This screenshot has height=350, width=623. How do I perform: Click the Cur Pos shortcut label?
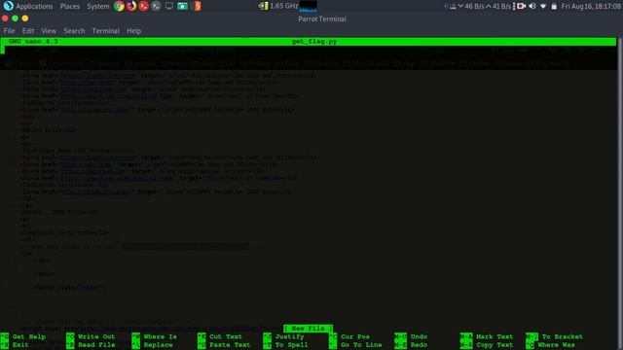[355, 336]
